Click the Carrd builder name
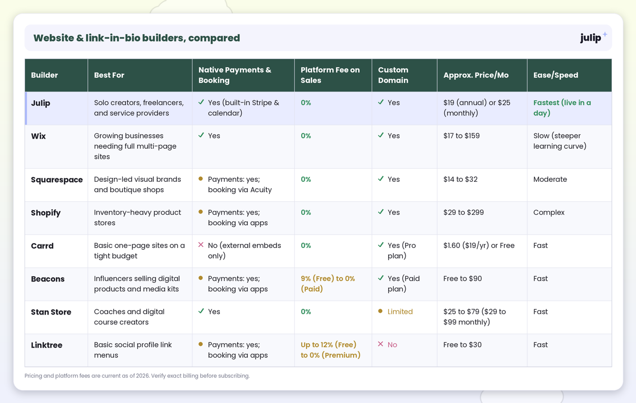Image resolution: width=636 pixels, height=403 pixels. pos(42,246)
